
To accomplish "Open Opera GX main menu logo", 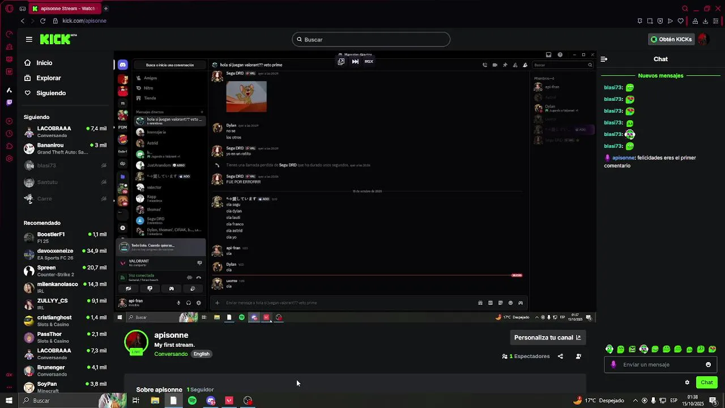I will (x=9, y=8).
